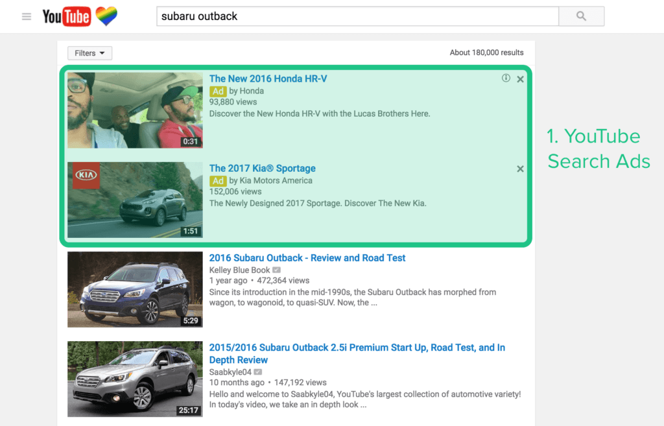
Task: Dismiss the Honda HR-V ad with its X
Action: [520, 78]
